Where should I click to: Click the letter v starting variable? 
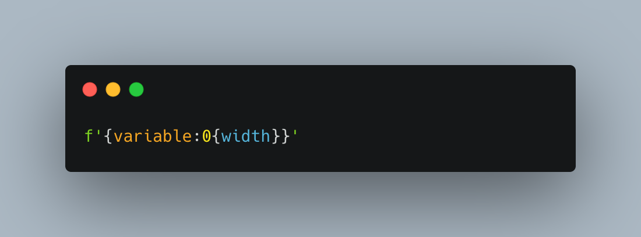pos(118,137)
